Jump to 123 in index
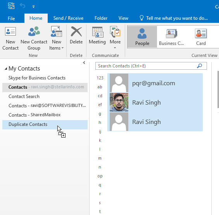 point(100,78)
